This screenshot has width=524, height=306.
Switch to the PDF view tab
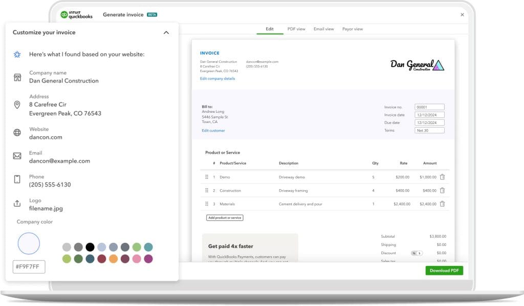click(x=296, y=29)
